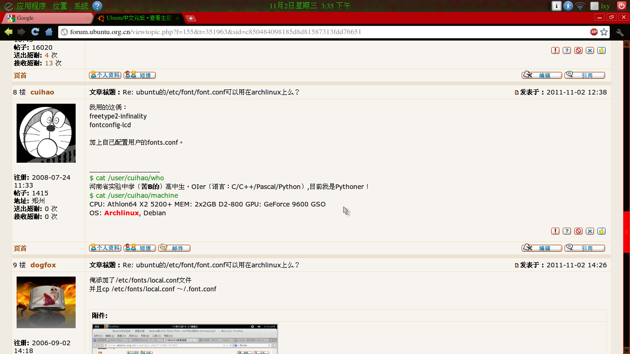Open dogfox's username link
Image resolution: width=630 pixels, height=354 pixels.
[43, 265]
